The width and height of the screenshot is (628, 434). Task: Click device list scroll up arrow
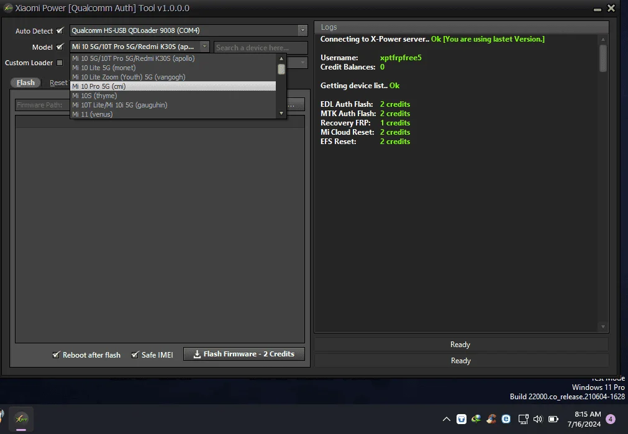(x=281, y=58)
